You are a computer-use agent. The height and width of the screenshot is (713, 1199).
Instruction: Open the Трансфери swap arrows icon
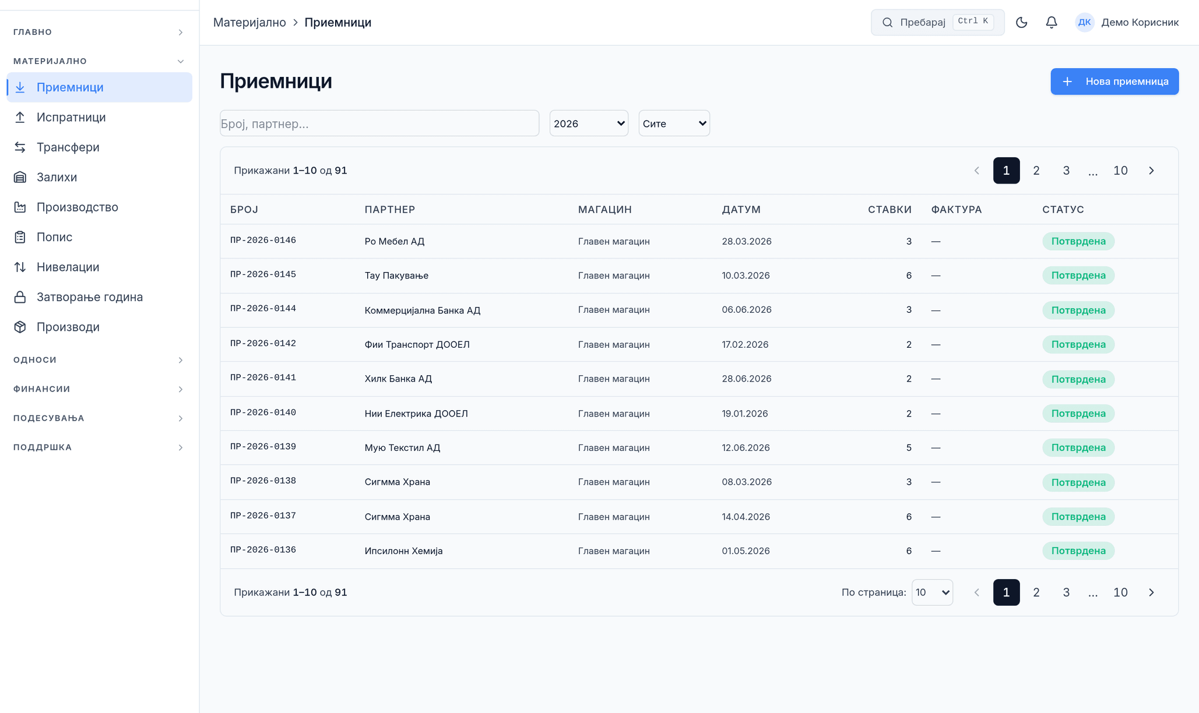(20, 147)
